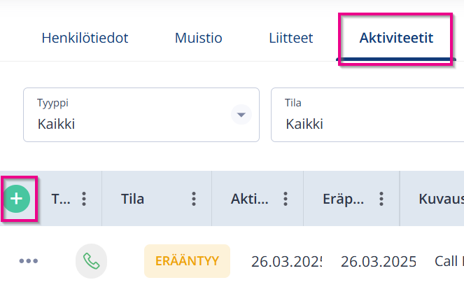Open the Muistio tab
The image size is (464, 287).
198,38
